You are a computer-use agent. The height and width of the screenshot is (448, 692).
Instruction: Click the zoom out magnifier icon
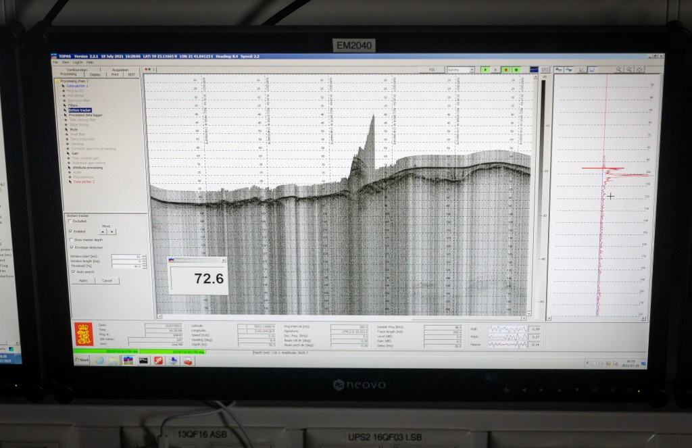pos(629,70)
